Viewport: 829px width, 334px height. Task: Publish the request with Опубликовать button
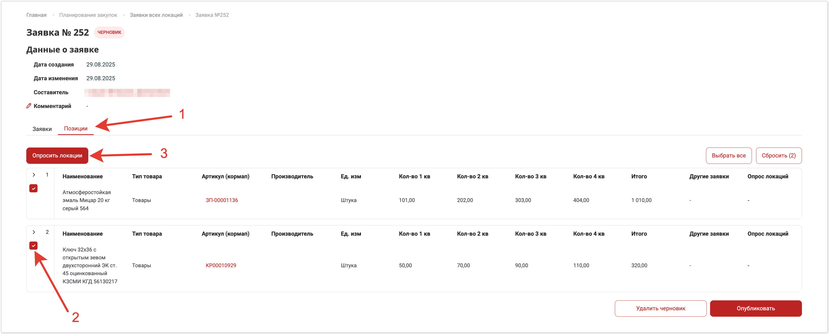coord(755,308)
